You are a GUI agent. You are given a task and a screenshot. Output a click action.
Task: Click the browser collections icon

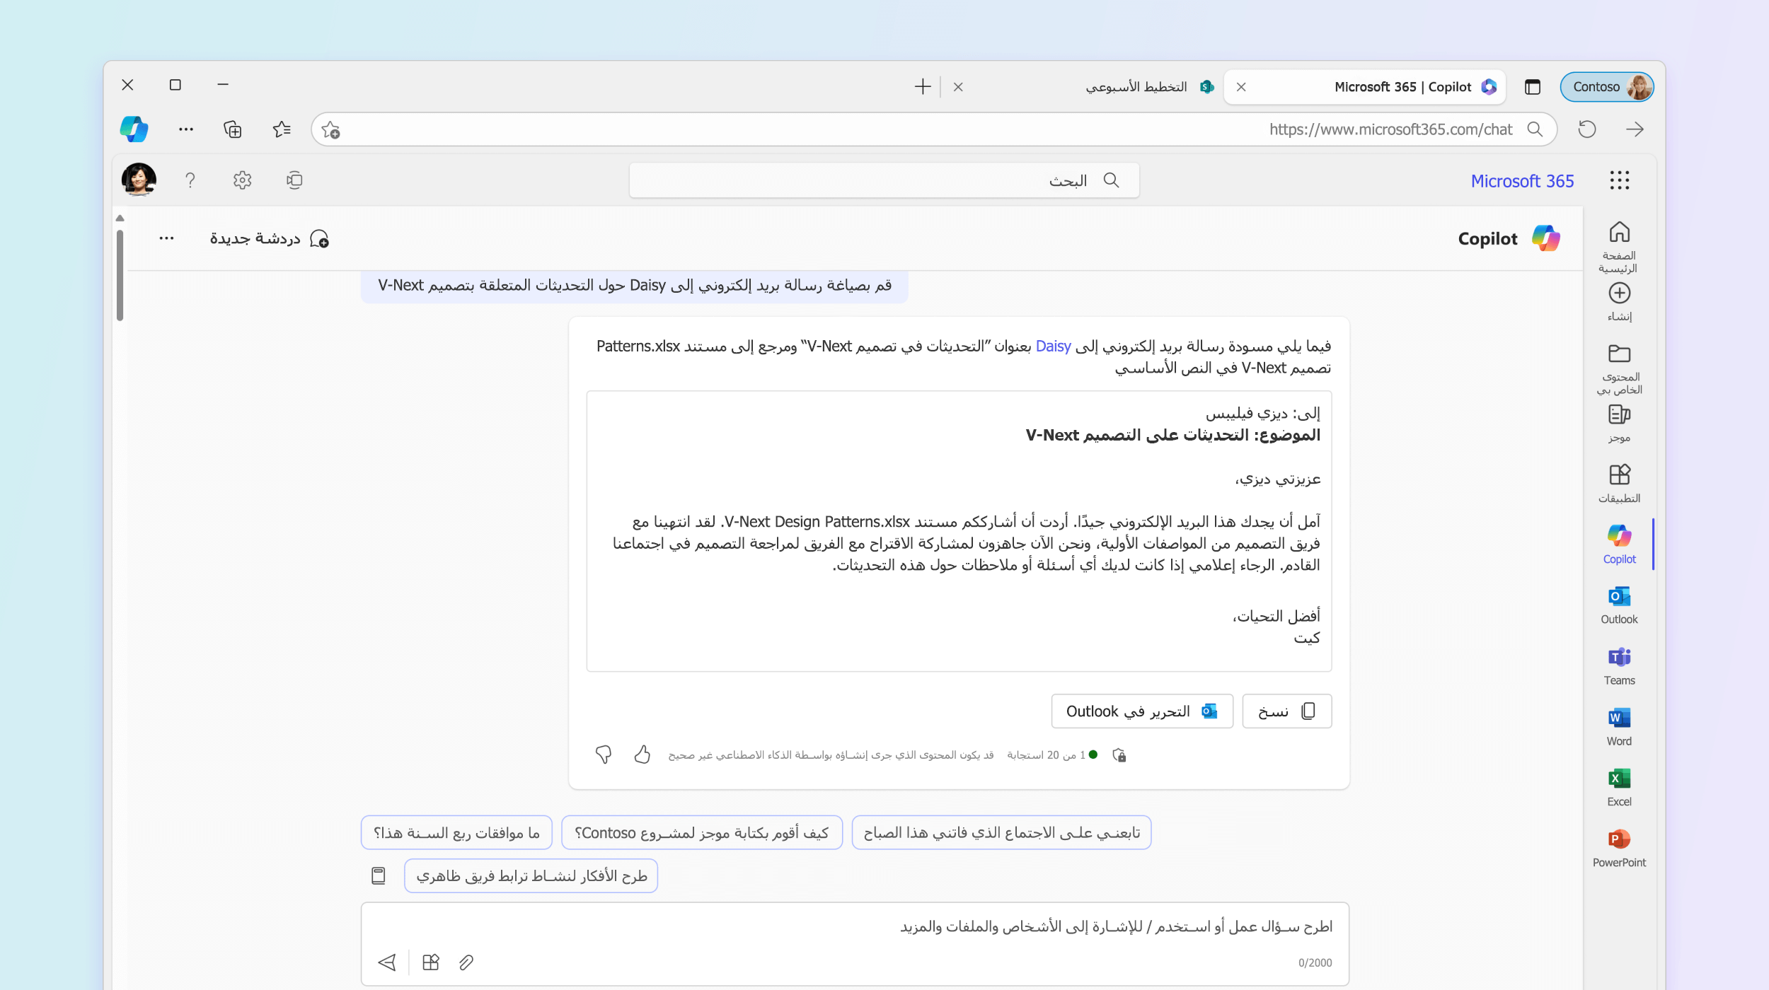click(232, 129)
